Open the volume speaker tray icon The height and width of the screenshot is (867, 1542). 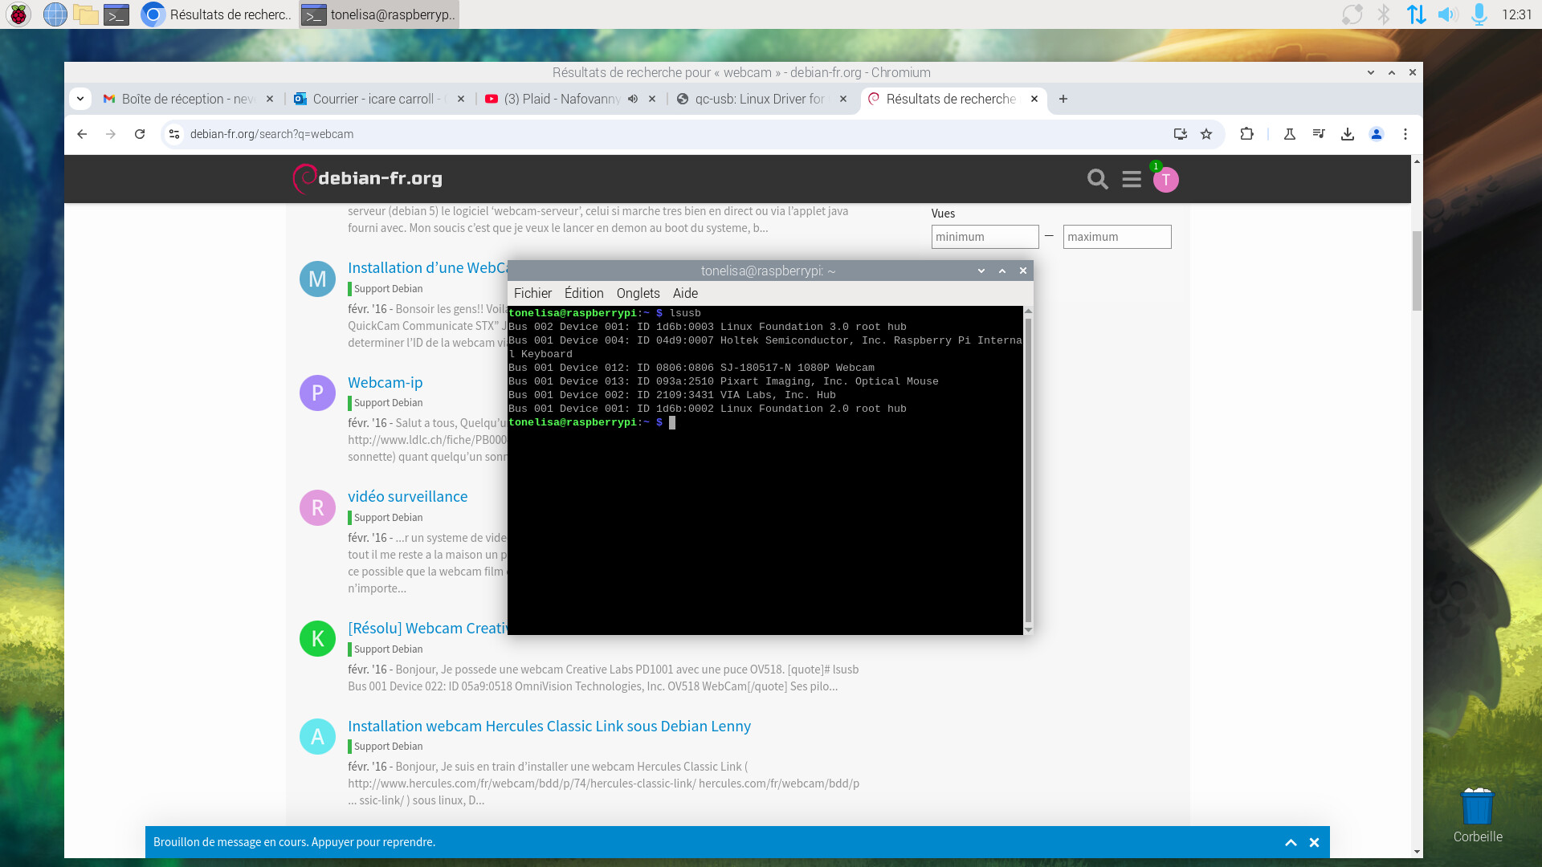(x=1447, y=14)
